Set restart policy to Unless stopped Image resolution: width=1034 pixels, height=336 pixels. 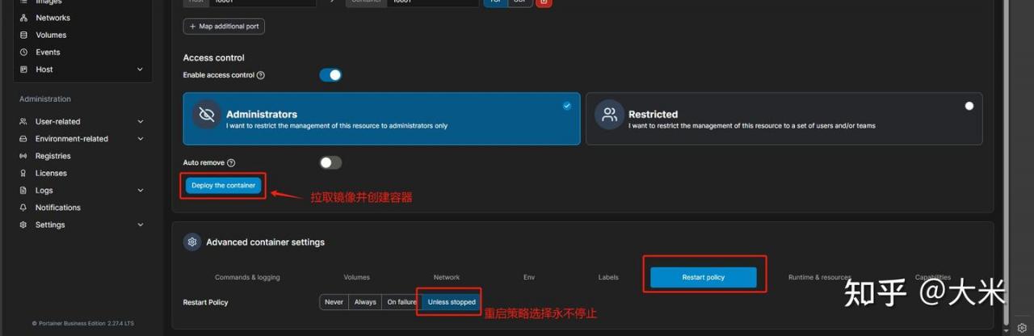[452, 302]
